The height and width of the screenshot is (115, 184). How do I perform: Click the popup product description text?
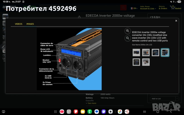click(x=150, y=37)
